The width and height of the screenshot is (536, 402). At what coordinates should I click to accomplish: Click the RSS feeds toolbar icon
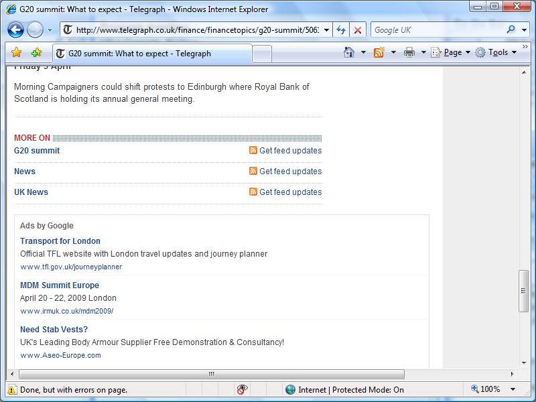coord(379,52)
